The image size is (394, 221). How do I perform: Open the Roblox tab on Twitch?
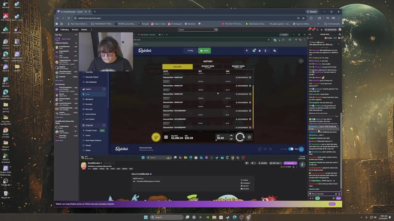(x=84, y=29)
